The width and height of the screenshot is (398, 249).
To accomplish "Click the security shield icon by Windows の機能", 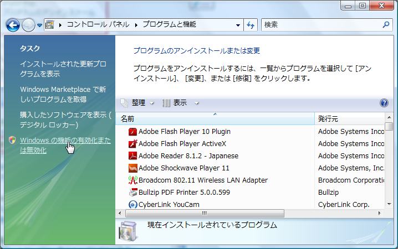I will point(12,140).
